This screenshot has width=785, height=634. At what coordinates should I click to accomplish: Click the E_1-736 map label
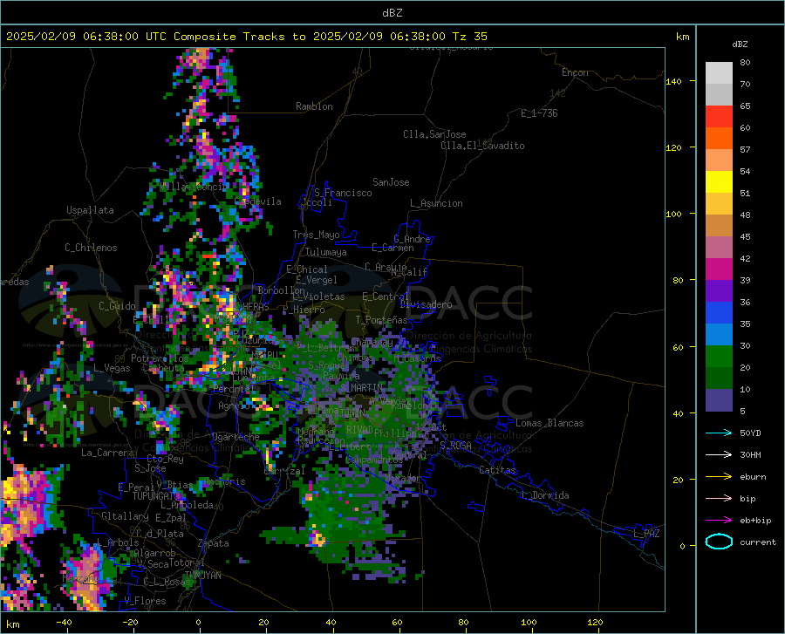[x=539, y=113]
